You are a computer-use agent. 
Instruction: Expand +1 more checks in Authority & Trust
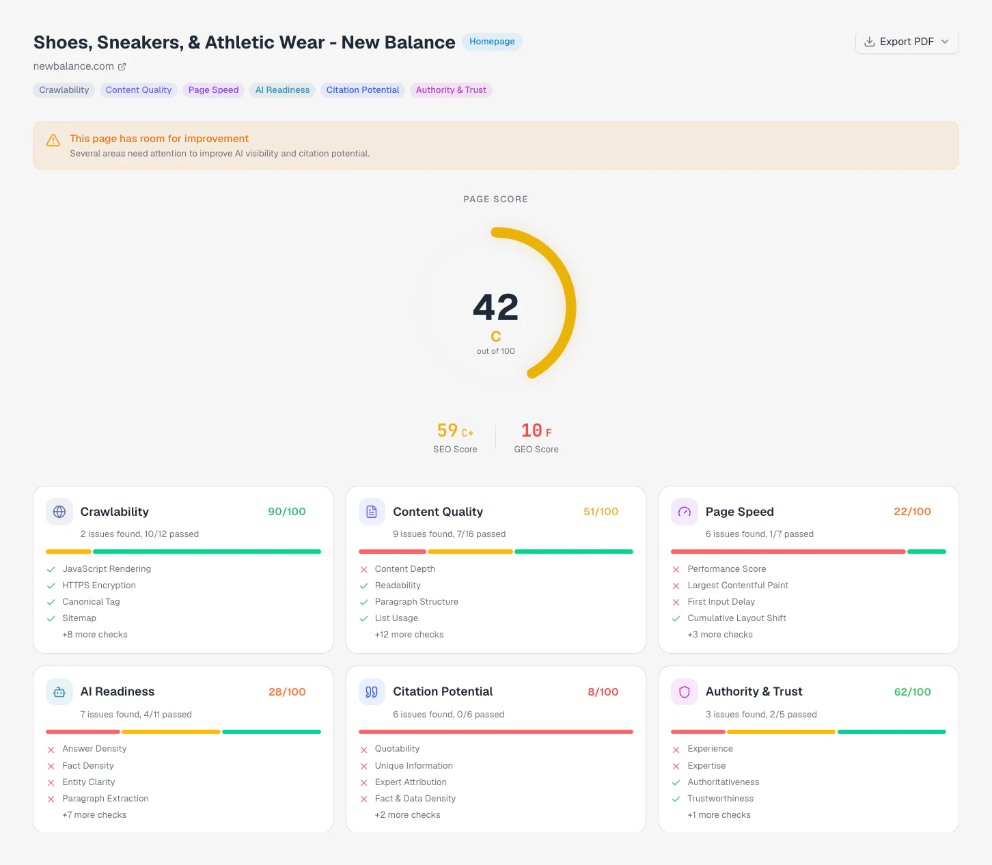pyautogui.click(x=719, y=815)
